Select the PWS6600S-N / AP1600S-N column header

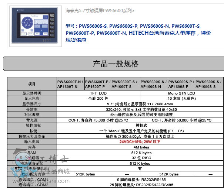[154, 84]
